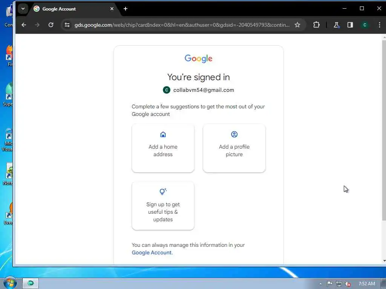
Task: Reload the page with the refresh icon
Action: [x=51, y=25]
